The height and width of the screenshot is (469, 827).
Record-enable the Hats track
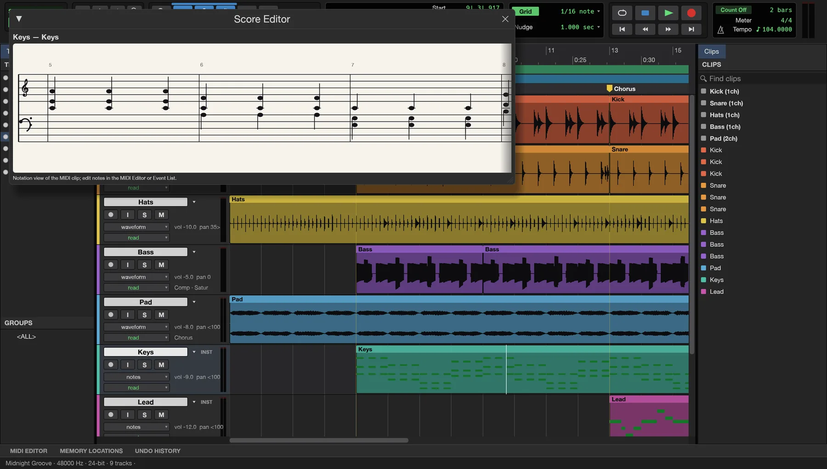(x=111, y=215)
